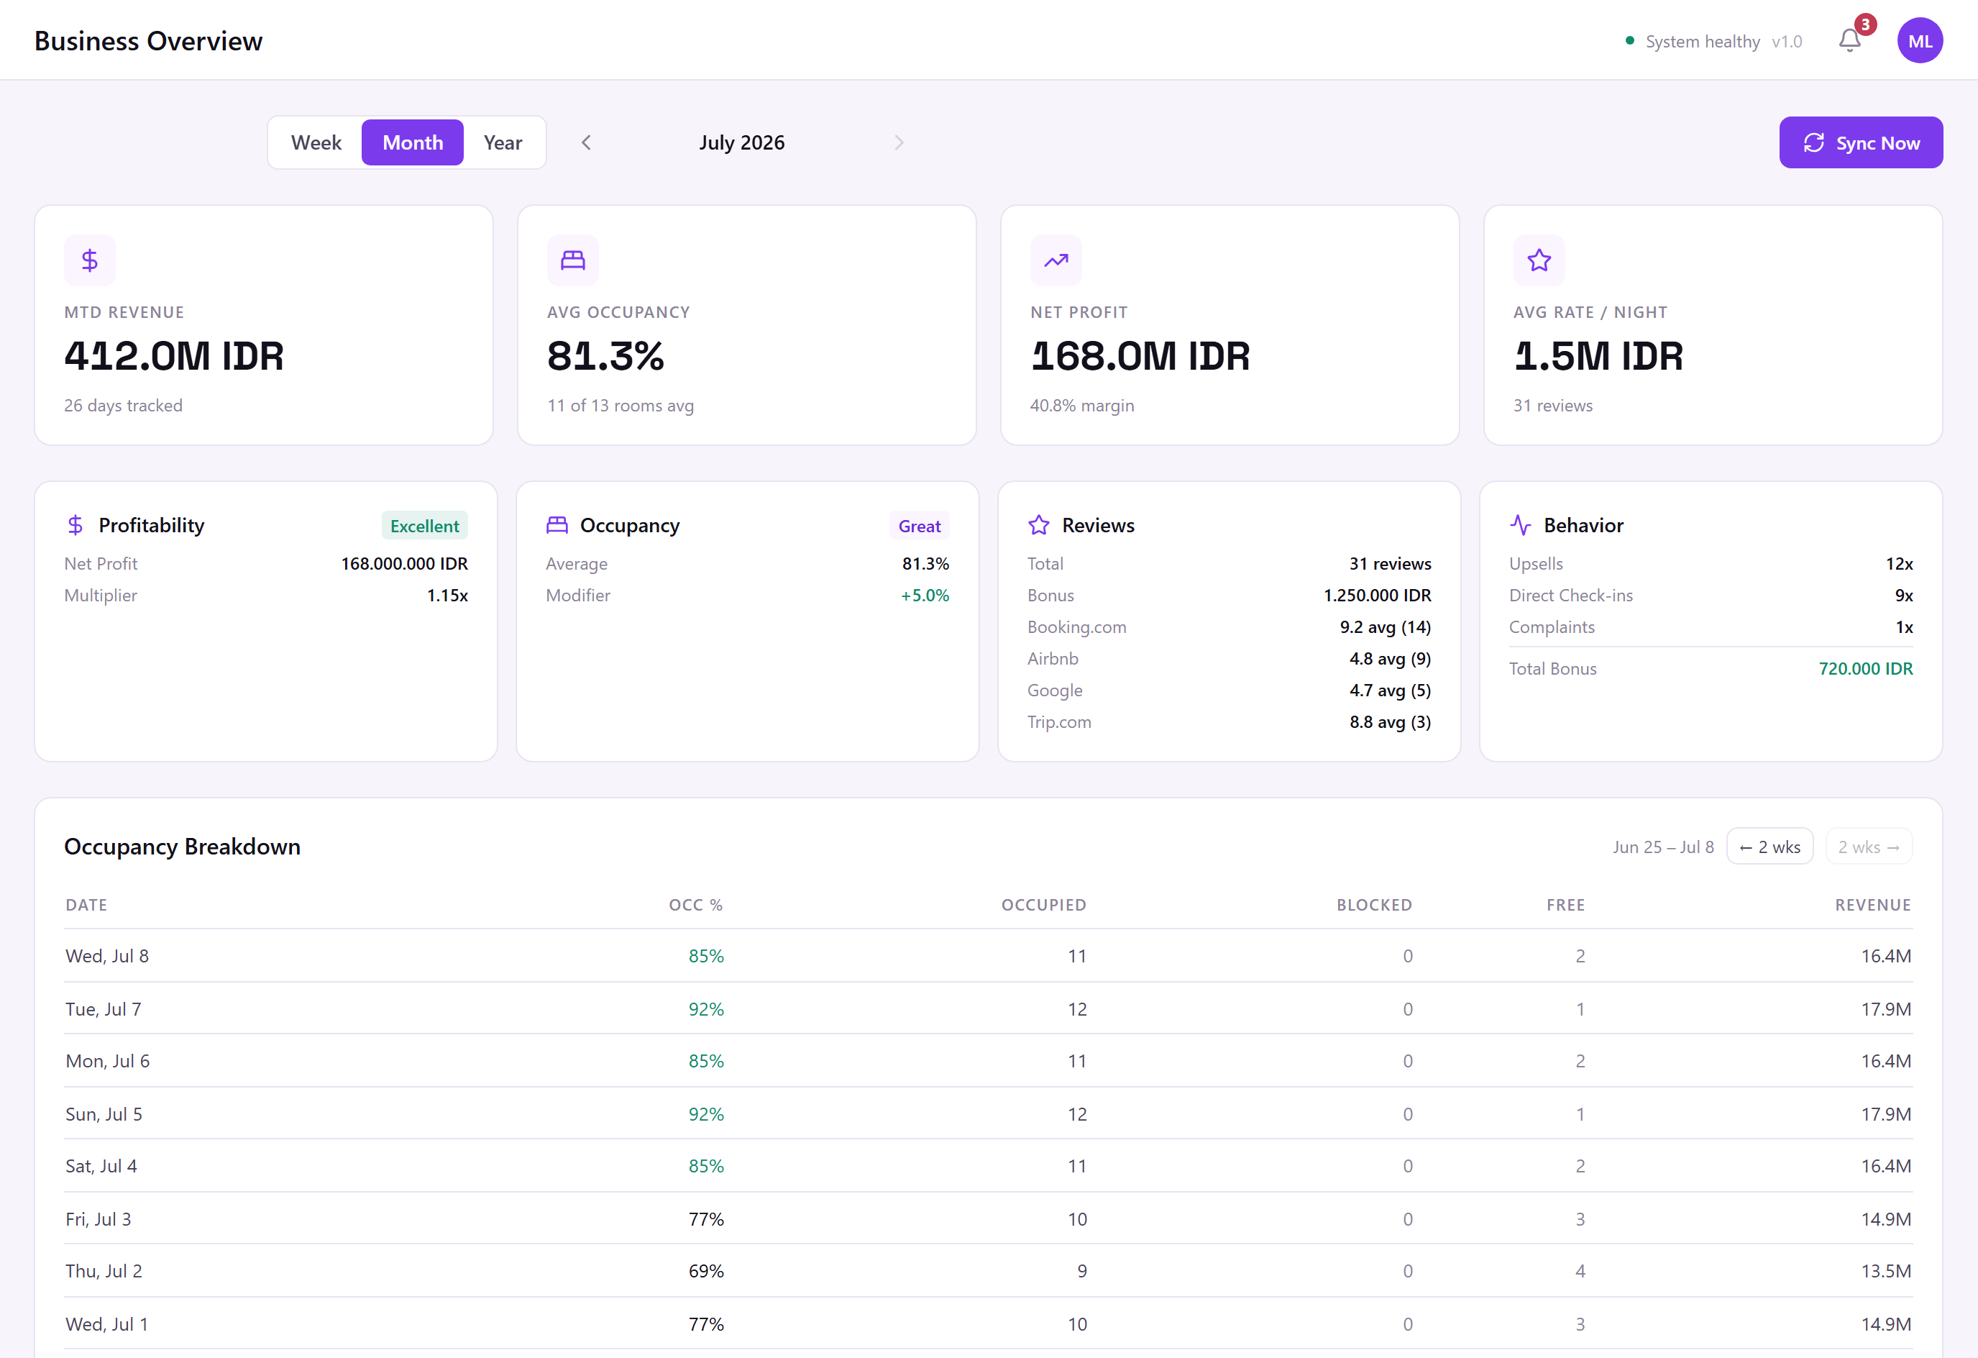
Task: Click the Great occupancy badge
Action: [919, 527]
